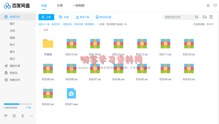Image resolution: width=219 pixels, height=124 pixels.
Task: Click the storage usage progress bar
Action: [18, 104]
